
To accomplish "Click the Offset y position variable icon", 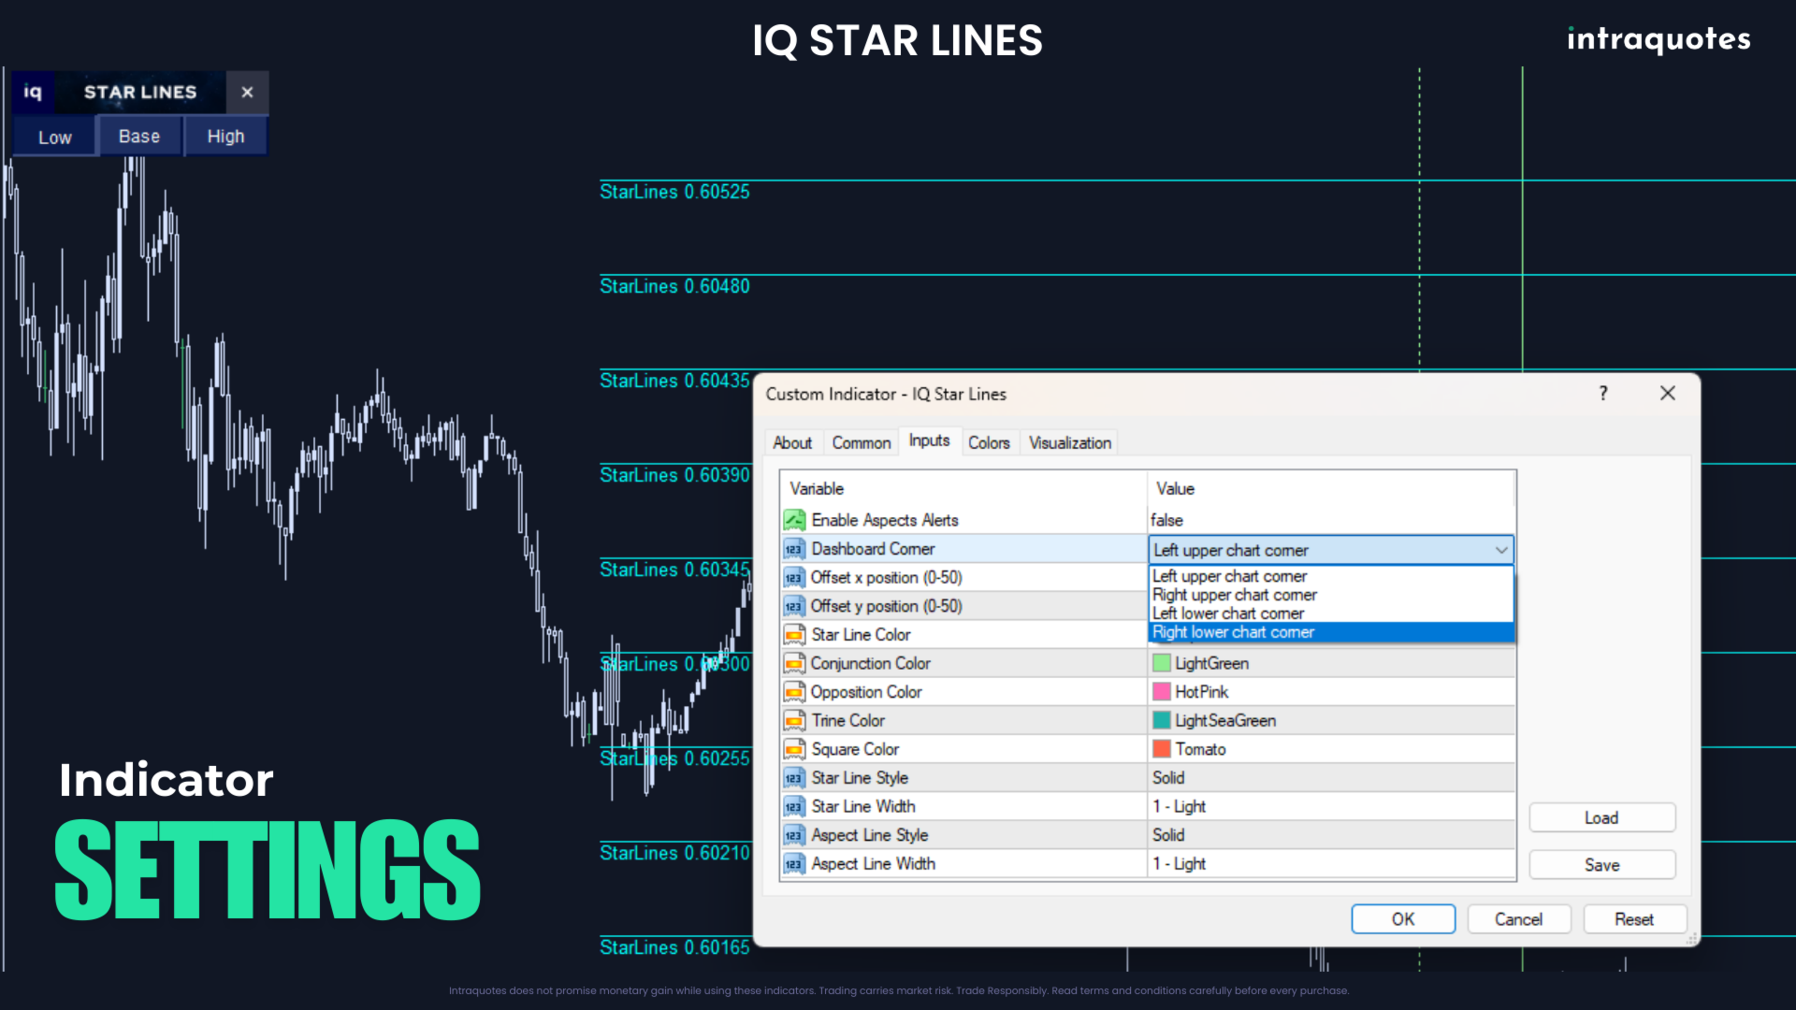I will tap(794, 606).
